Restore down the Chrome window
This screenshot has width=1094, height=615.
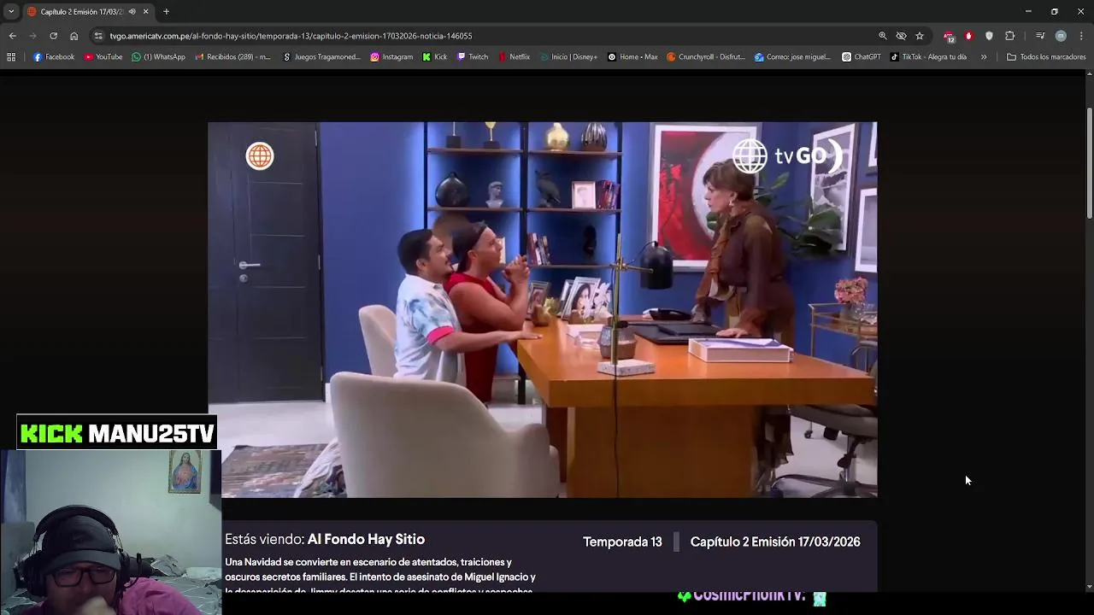(1055, 12)
